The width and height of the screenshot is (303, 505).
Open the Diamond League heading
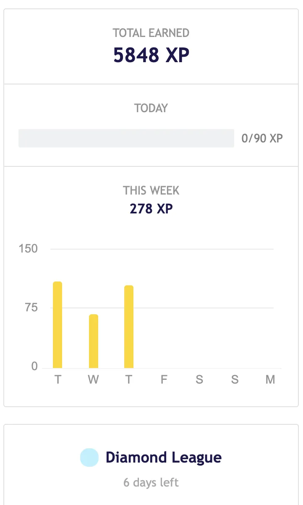pyautogui.click(x=164, y=457)
